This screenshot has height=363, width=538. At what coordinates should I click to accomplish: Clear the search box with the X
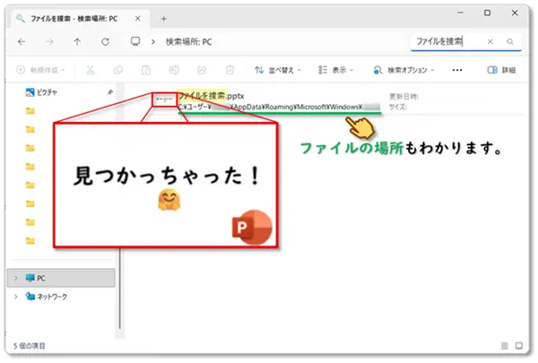[490, 41]
